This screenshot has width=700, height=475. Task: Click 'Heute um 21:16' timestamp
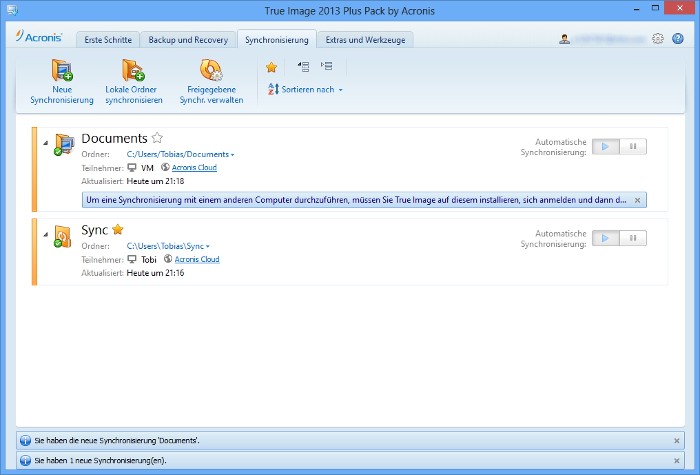155,272
